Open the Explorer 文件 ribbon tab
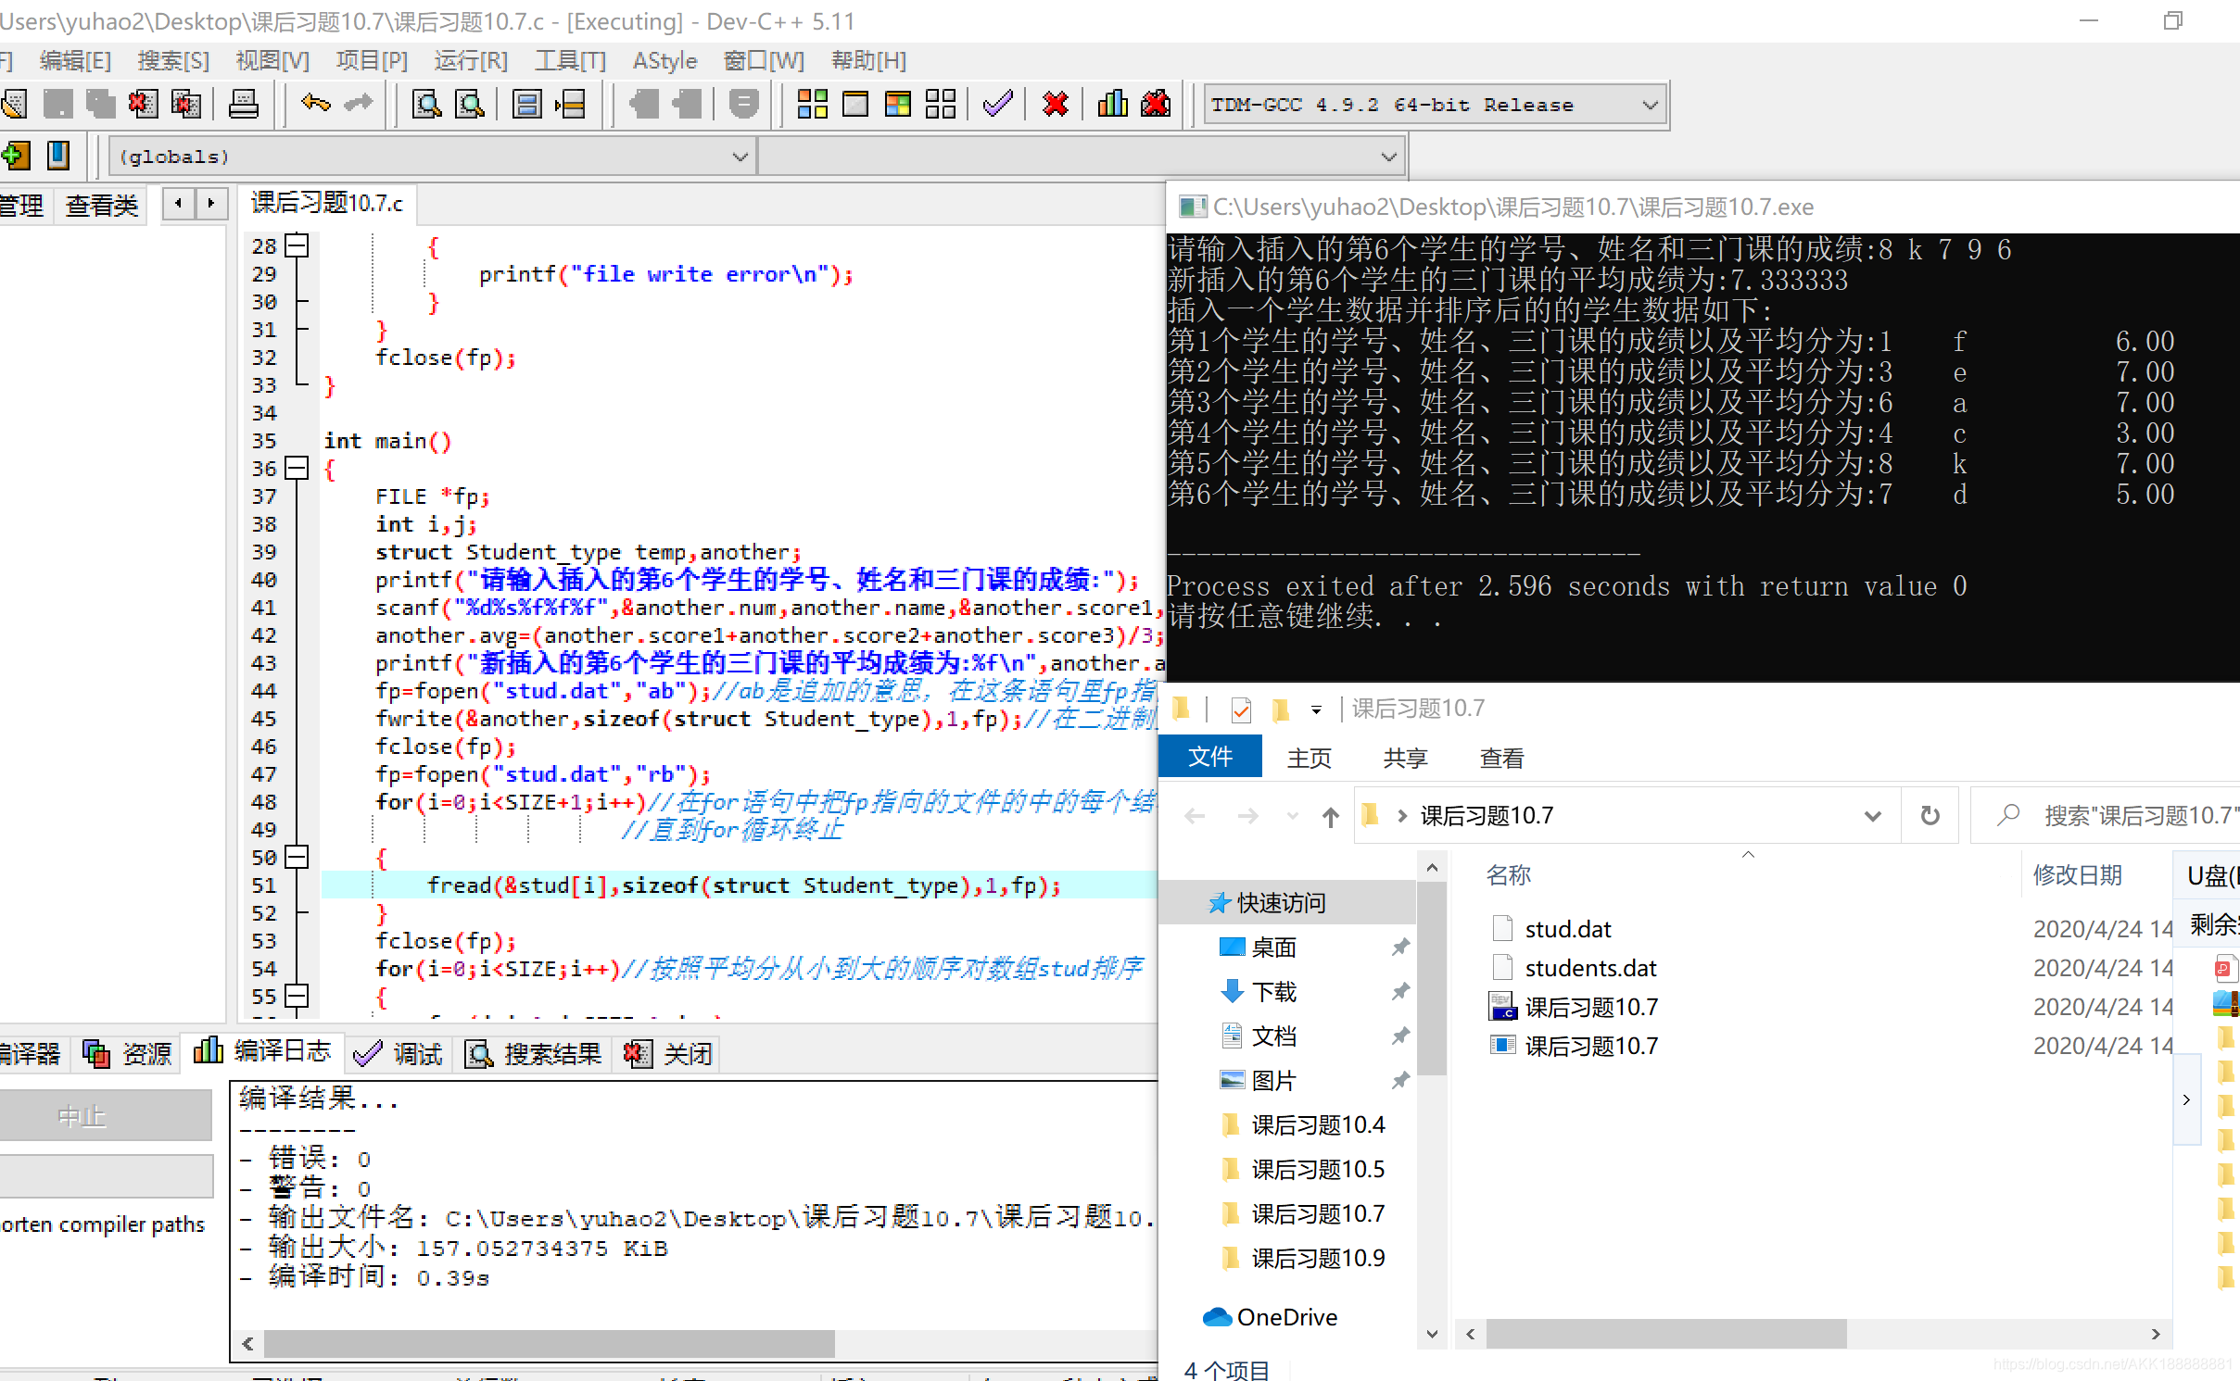Viewport: 2240px width, 1381px height. click(x=1210, y=757)
